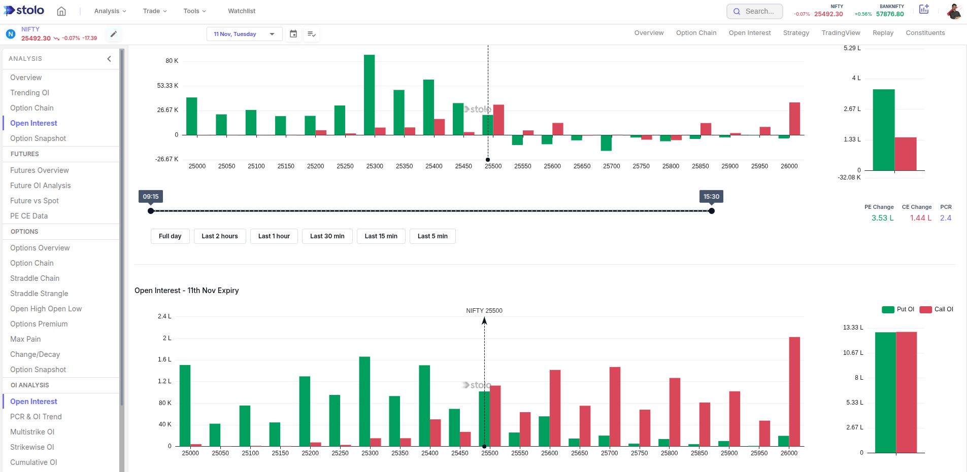967x472 pixels.
Task: Open the user profile avatar
Action: [954, 11]
